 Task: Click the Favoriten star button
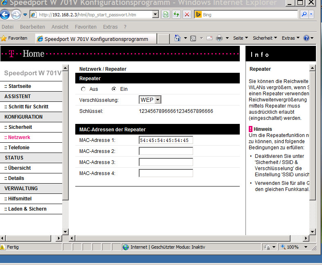coord(14,38)
